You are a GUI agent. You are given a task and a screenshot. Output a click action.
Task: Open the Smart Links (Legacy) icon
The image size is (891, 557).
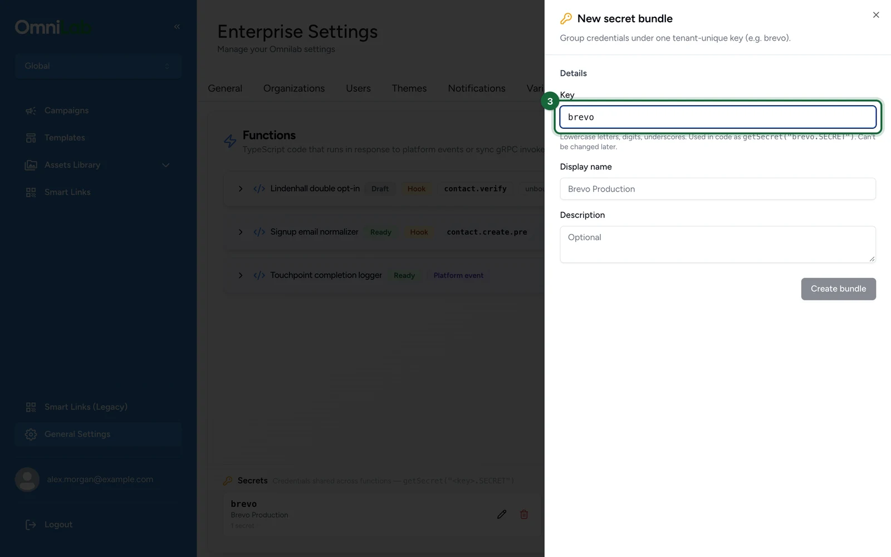click(x=31, y=407)
